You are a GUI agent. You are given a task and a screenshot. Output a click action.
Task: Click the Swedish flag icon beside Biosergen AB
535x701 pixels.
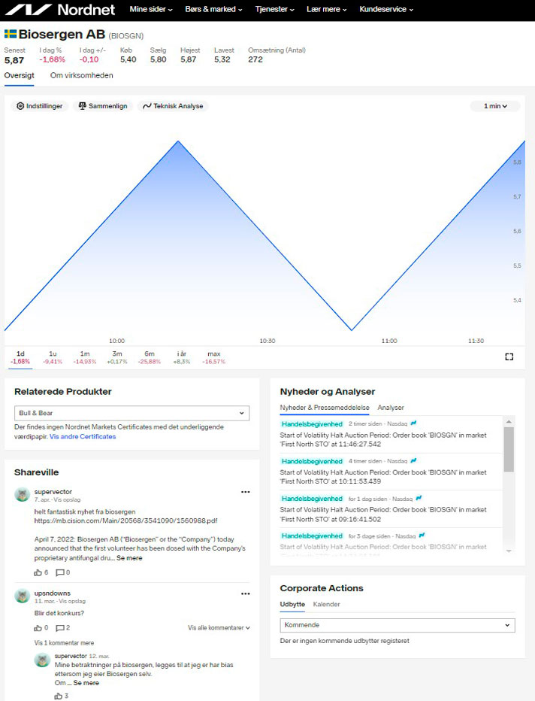click(11, 34)
